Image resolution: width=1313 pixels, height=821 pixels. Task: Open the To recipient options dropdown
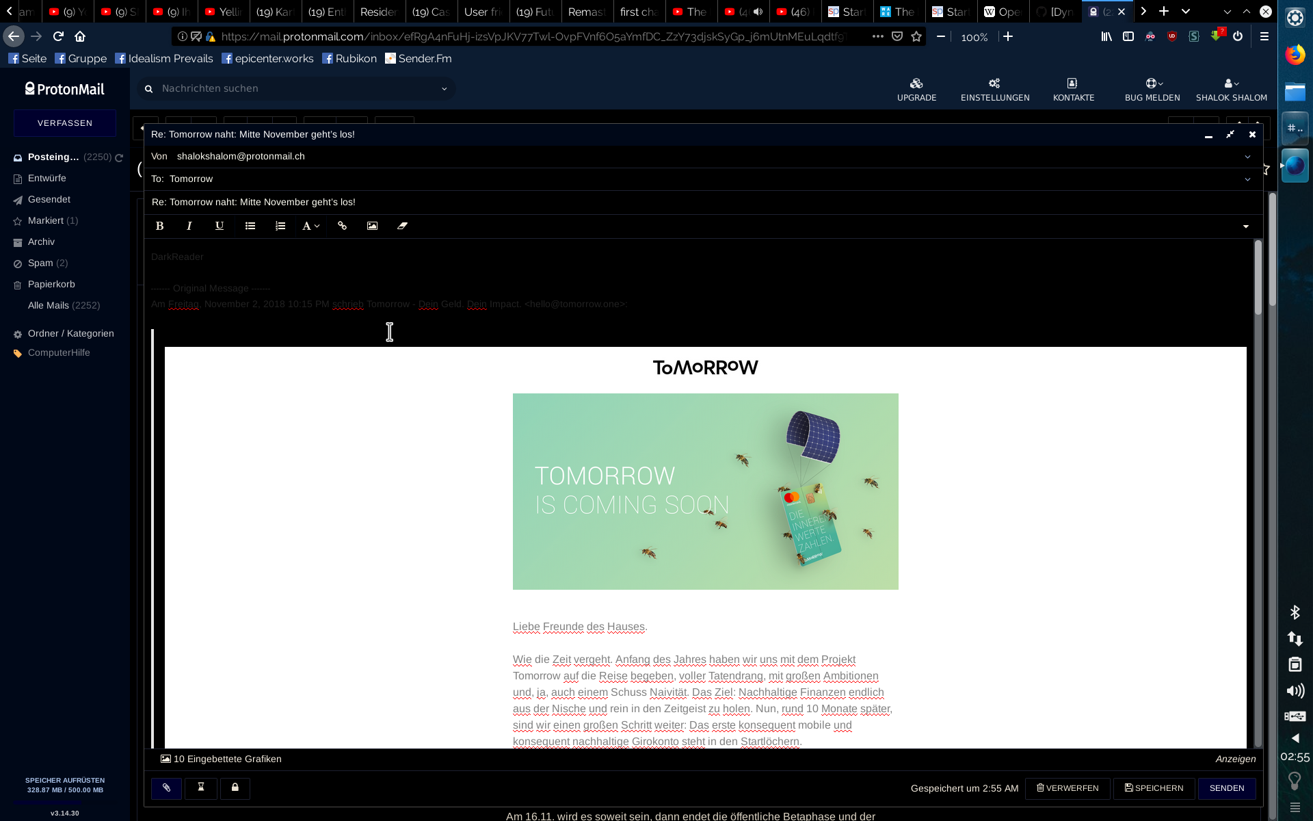click(x=1247, y=179)
